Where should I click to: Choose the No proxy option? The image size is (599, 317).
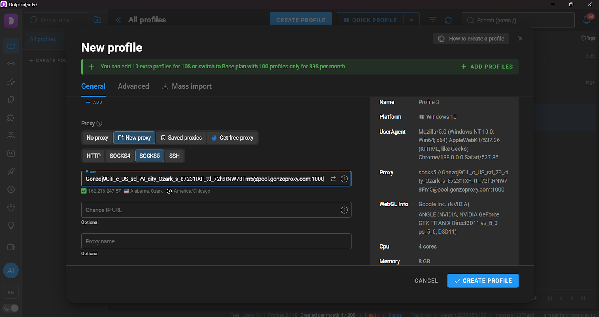pyautogui.click(x=97, y=138)
